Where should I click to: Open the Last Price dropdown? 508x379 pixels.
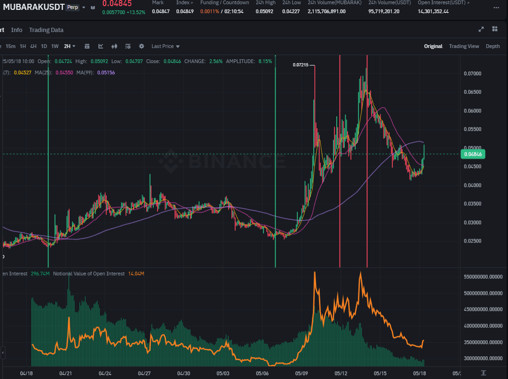click(165, 46)
